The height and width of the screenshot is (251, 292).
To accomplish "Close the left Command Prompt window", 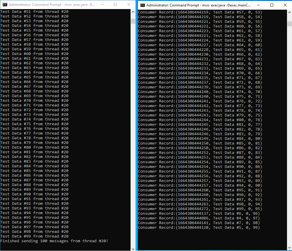I will pyautogui.click(x=129, y=4).
